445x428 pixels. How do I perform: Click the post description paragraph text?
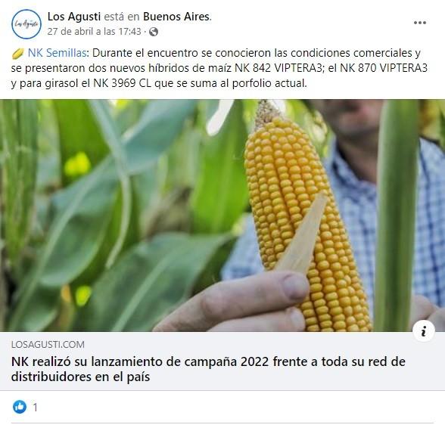tap(219, 68)
